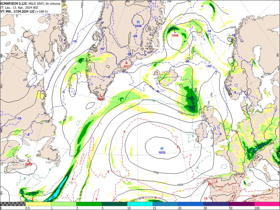
Task: Click the yellow 0.5–1 mm legend swatch
Action: [38, 204]
